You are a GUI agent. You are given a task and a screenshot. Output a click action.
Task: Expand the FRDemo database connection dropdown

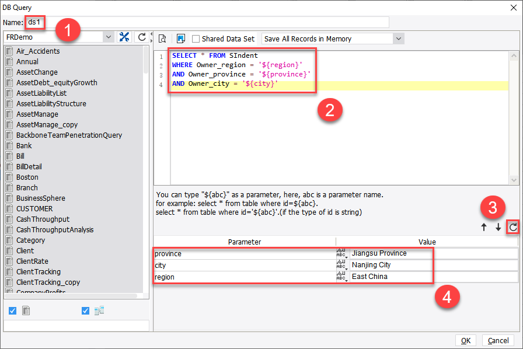coord(108,36)
